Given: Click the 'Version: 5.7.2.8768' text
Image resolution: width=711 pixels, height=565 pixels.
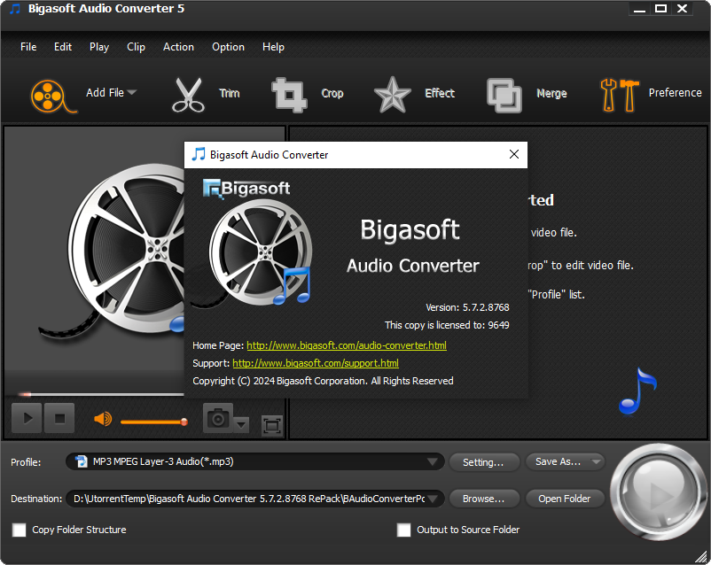Looking at the screenshot, I should (x=467, y=307).
